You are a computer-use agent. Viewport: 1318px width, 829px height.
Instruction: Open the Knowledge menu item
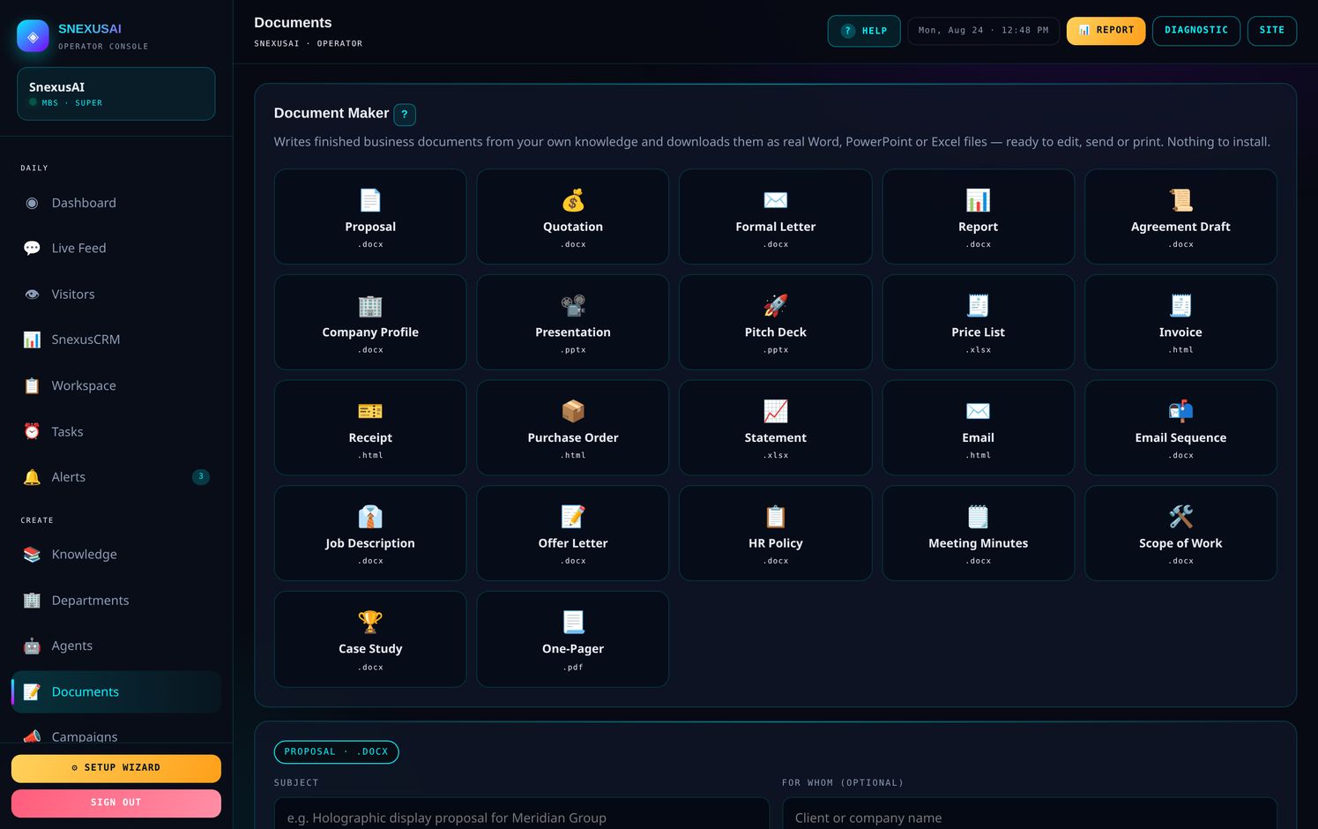click(x=116, y=555)
